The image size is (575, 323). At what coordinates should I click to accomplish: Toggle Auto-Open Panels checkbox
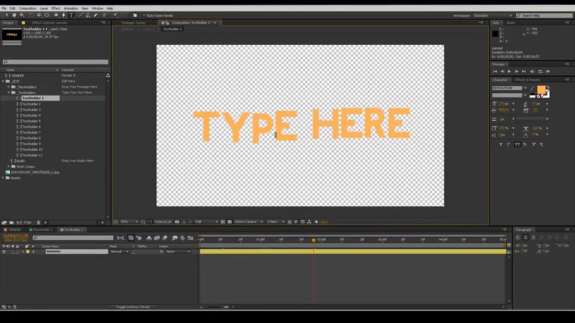(144, 16)
